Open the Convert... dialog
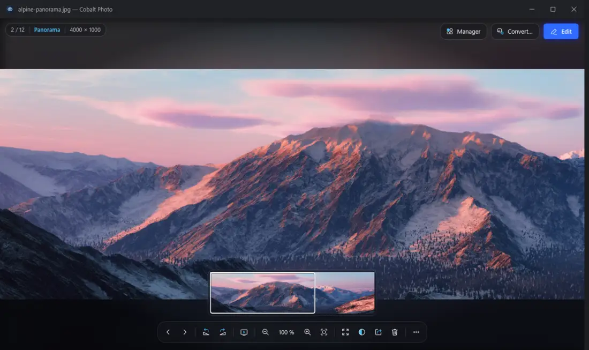This screenshot has width=589, height=350. [515, 32]
